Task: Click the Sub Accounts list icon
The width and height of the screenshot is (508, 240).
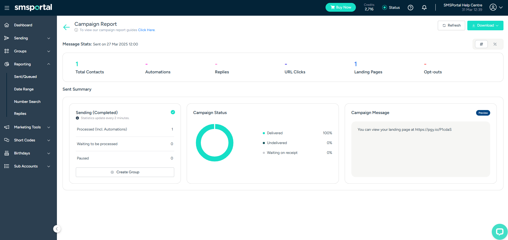Action: click(x=7, y=166)
